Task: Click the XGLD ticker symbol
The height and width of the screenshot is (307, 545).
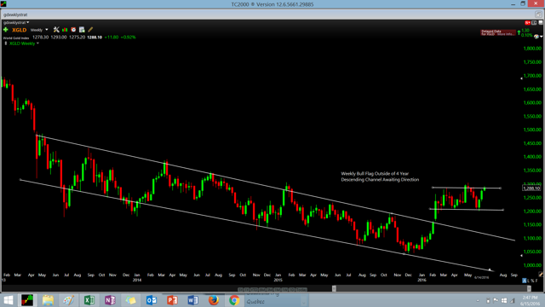Action: tap(19, 30)
